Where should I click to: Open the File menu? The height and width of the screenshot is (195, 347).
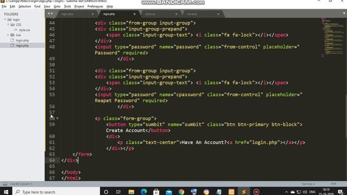4,6
